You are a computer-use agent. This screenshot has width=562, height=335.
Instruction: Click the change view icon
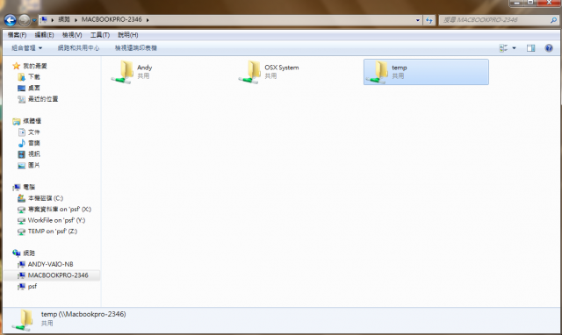(503, 48)
